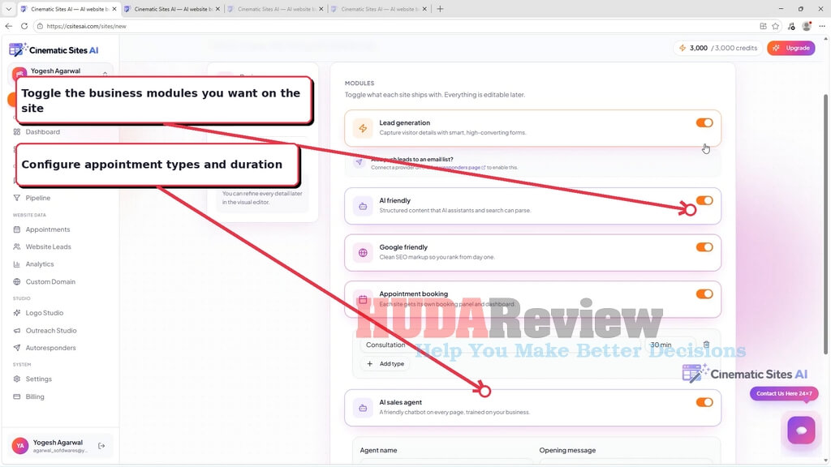Click the Appointments calendar icon
Image resolution: width=831 pixels, height=467 pixels.
(17, 229)
